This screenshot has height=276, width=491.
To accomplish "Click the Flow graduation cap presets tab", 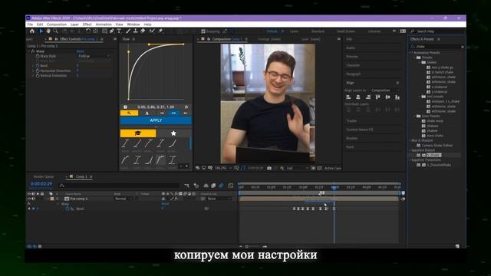I will (x=138, y=133).
